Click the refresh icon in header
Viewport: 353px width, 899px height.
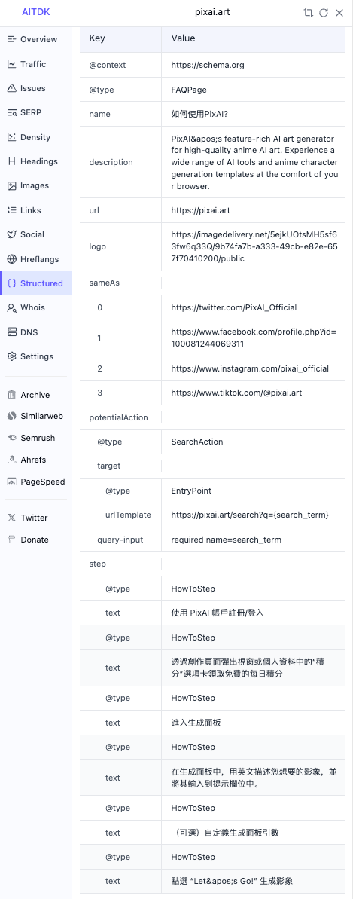[x=324, y=13]
